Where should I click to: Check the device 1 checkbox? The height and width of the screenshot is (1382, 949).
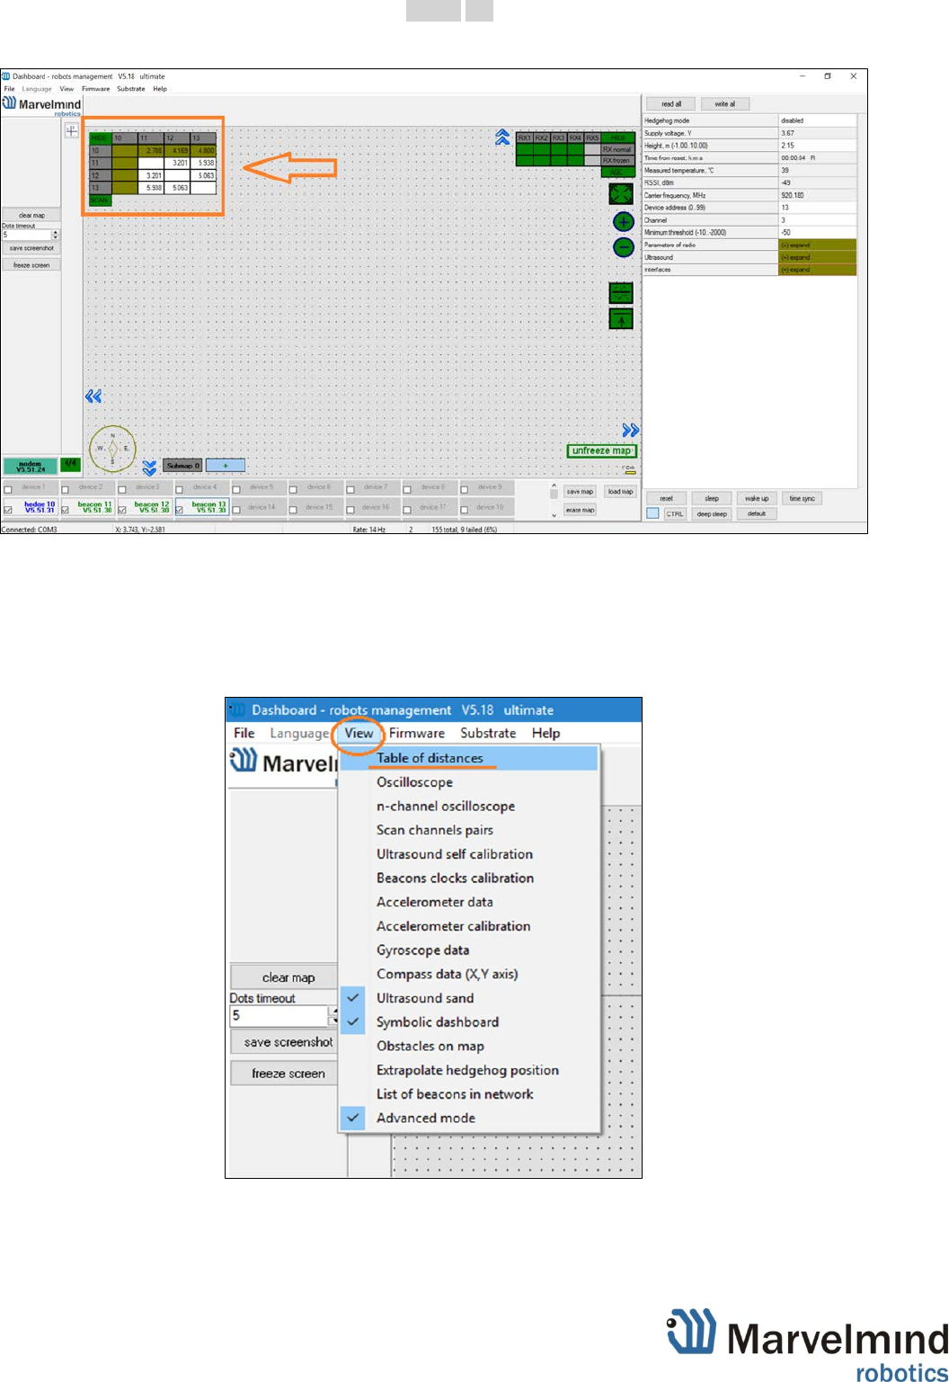coord(8,489)
